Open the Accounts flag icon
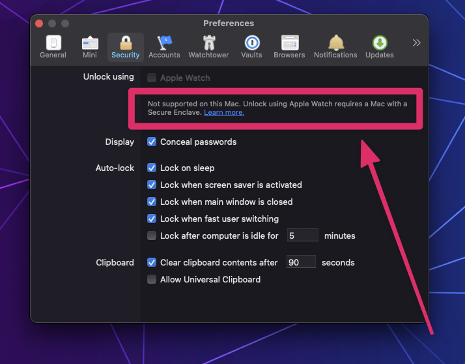The width and height of the screenshot is (465, 364). point(164,47)
